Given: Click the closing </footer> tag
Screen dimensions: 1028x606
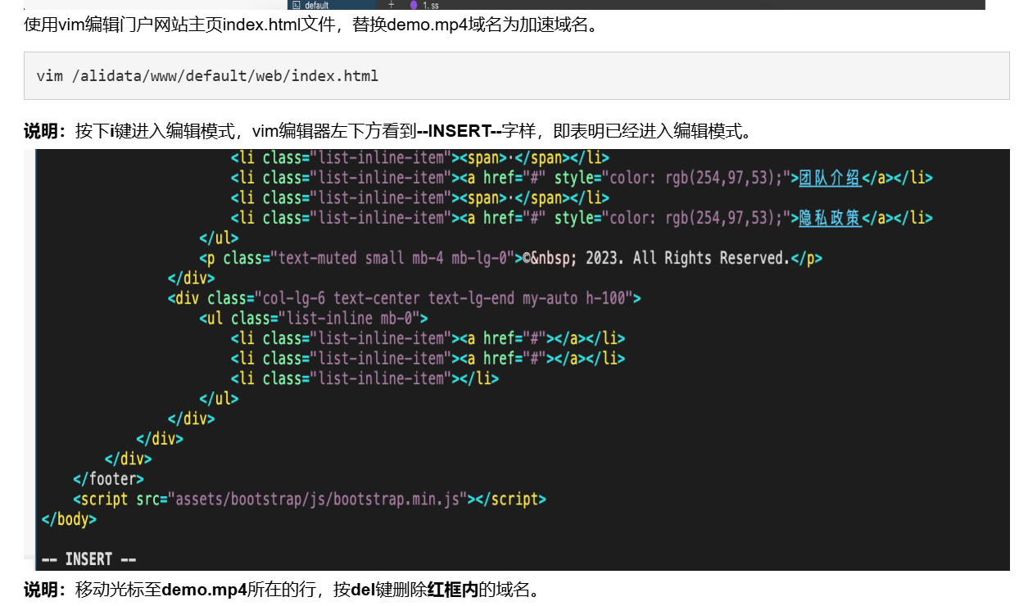Looking at the screenshot, I should click(108, 479).
